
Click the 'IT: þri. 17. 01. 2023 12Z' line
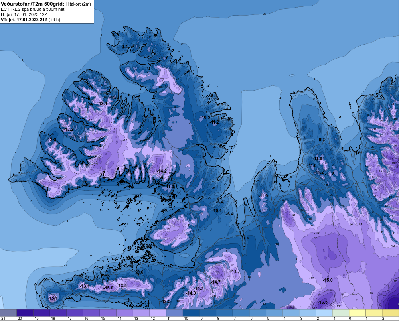pyautogui.click(x=24, y=14)
